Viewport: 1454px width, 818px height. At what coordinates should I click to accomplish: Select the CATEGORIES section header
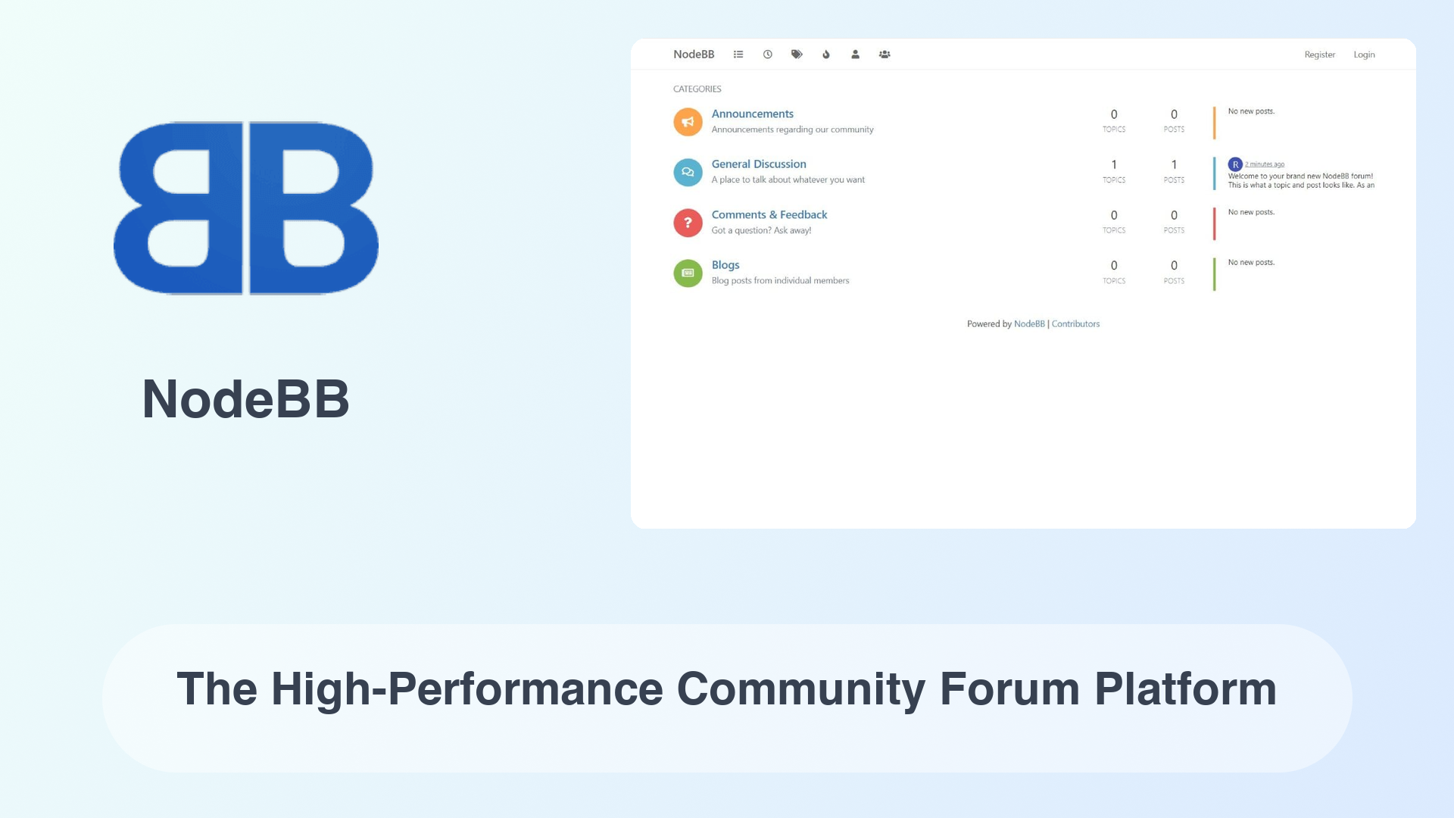[x=697, y=89]
